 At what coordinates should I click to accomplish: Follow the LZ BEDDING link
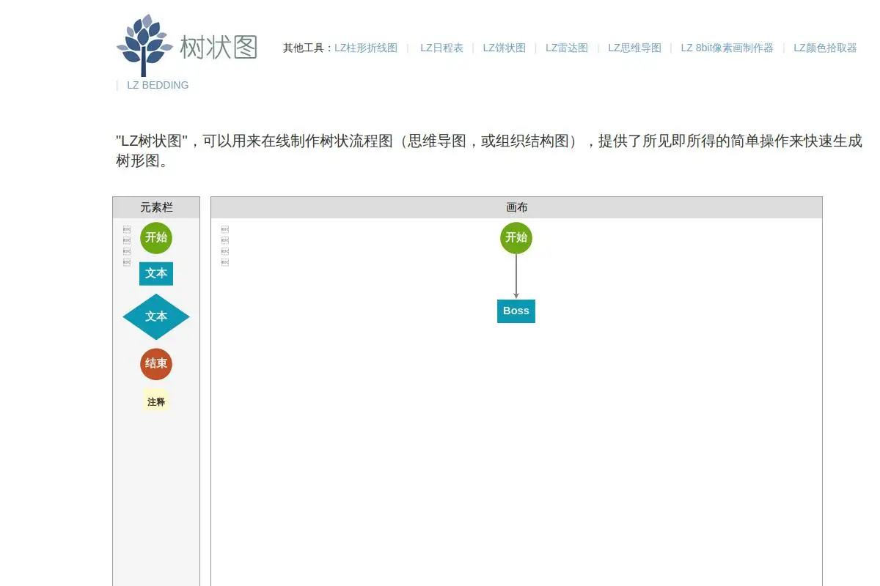pos(158,85)
